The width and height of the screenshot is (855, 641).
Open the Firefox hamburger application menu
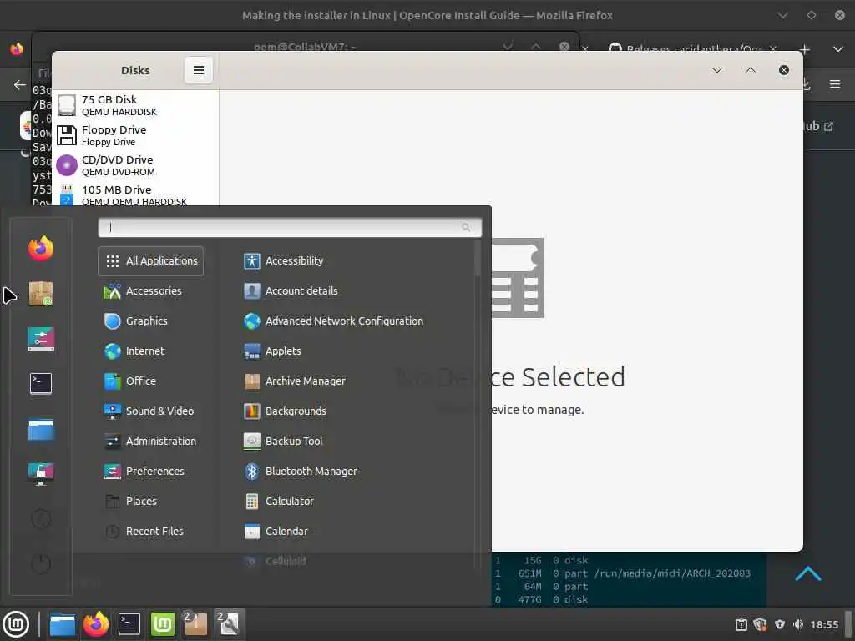point(835,84)
